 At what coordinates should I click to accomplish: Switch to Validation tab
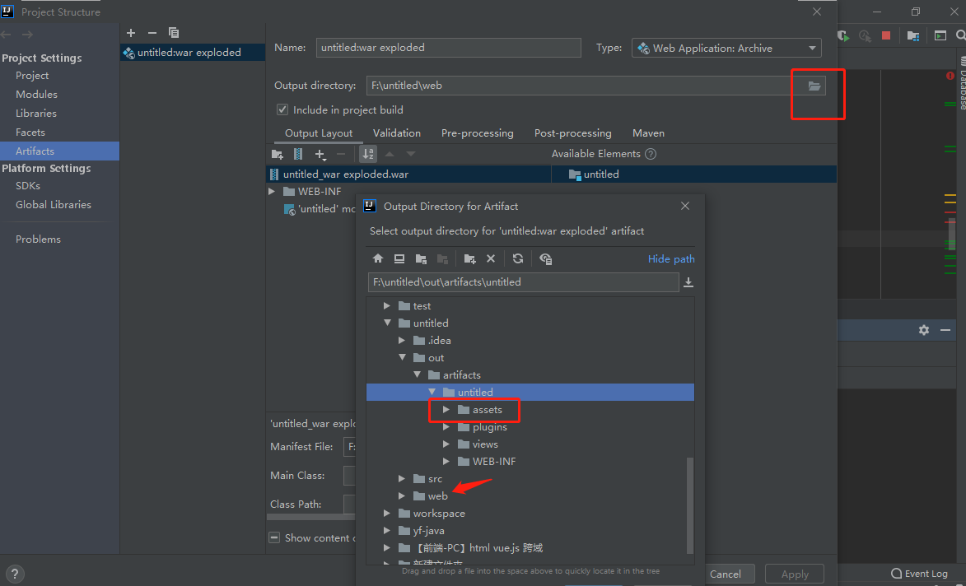tap(397, 133)
